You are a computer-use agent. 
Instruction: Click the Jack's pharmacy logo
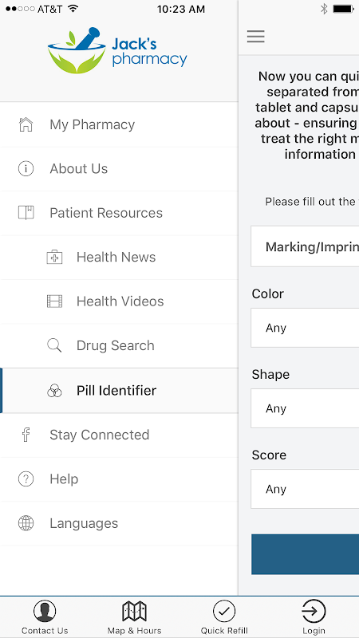point(117,50)
